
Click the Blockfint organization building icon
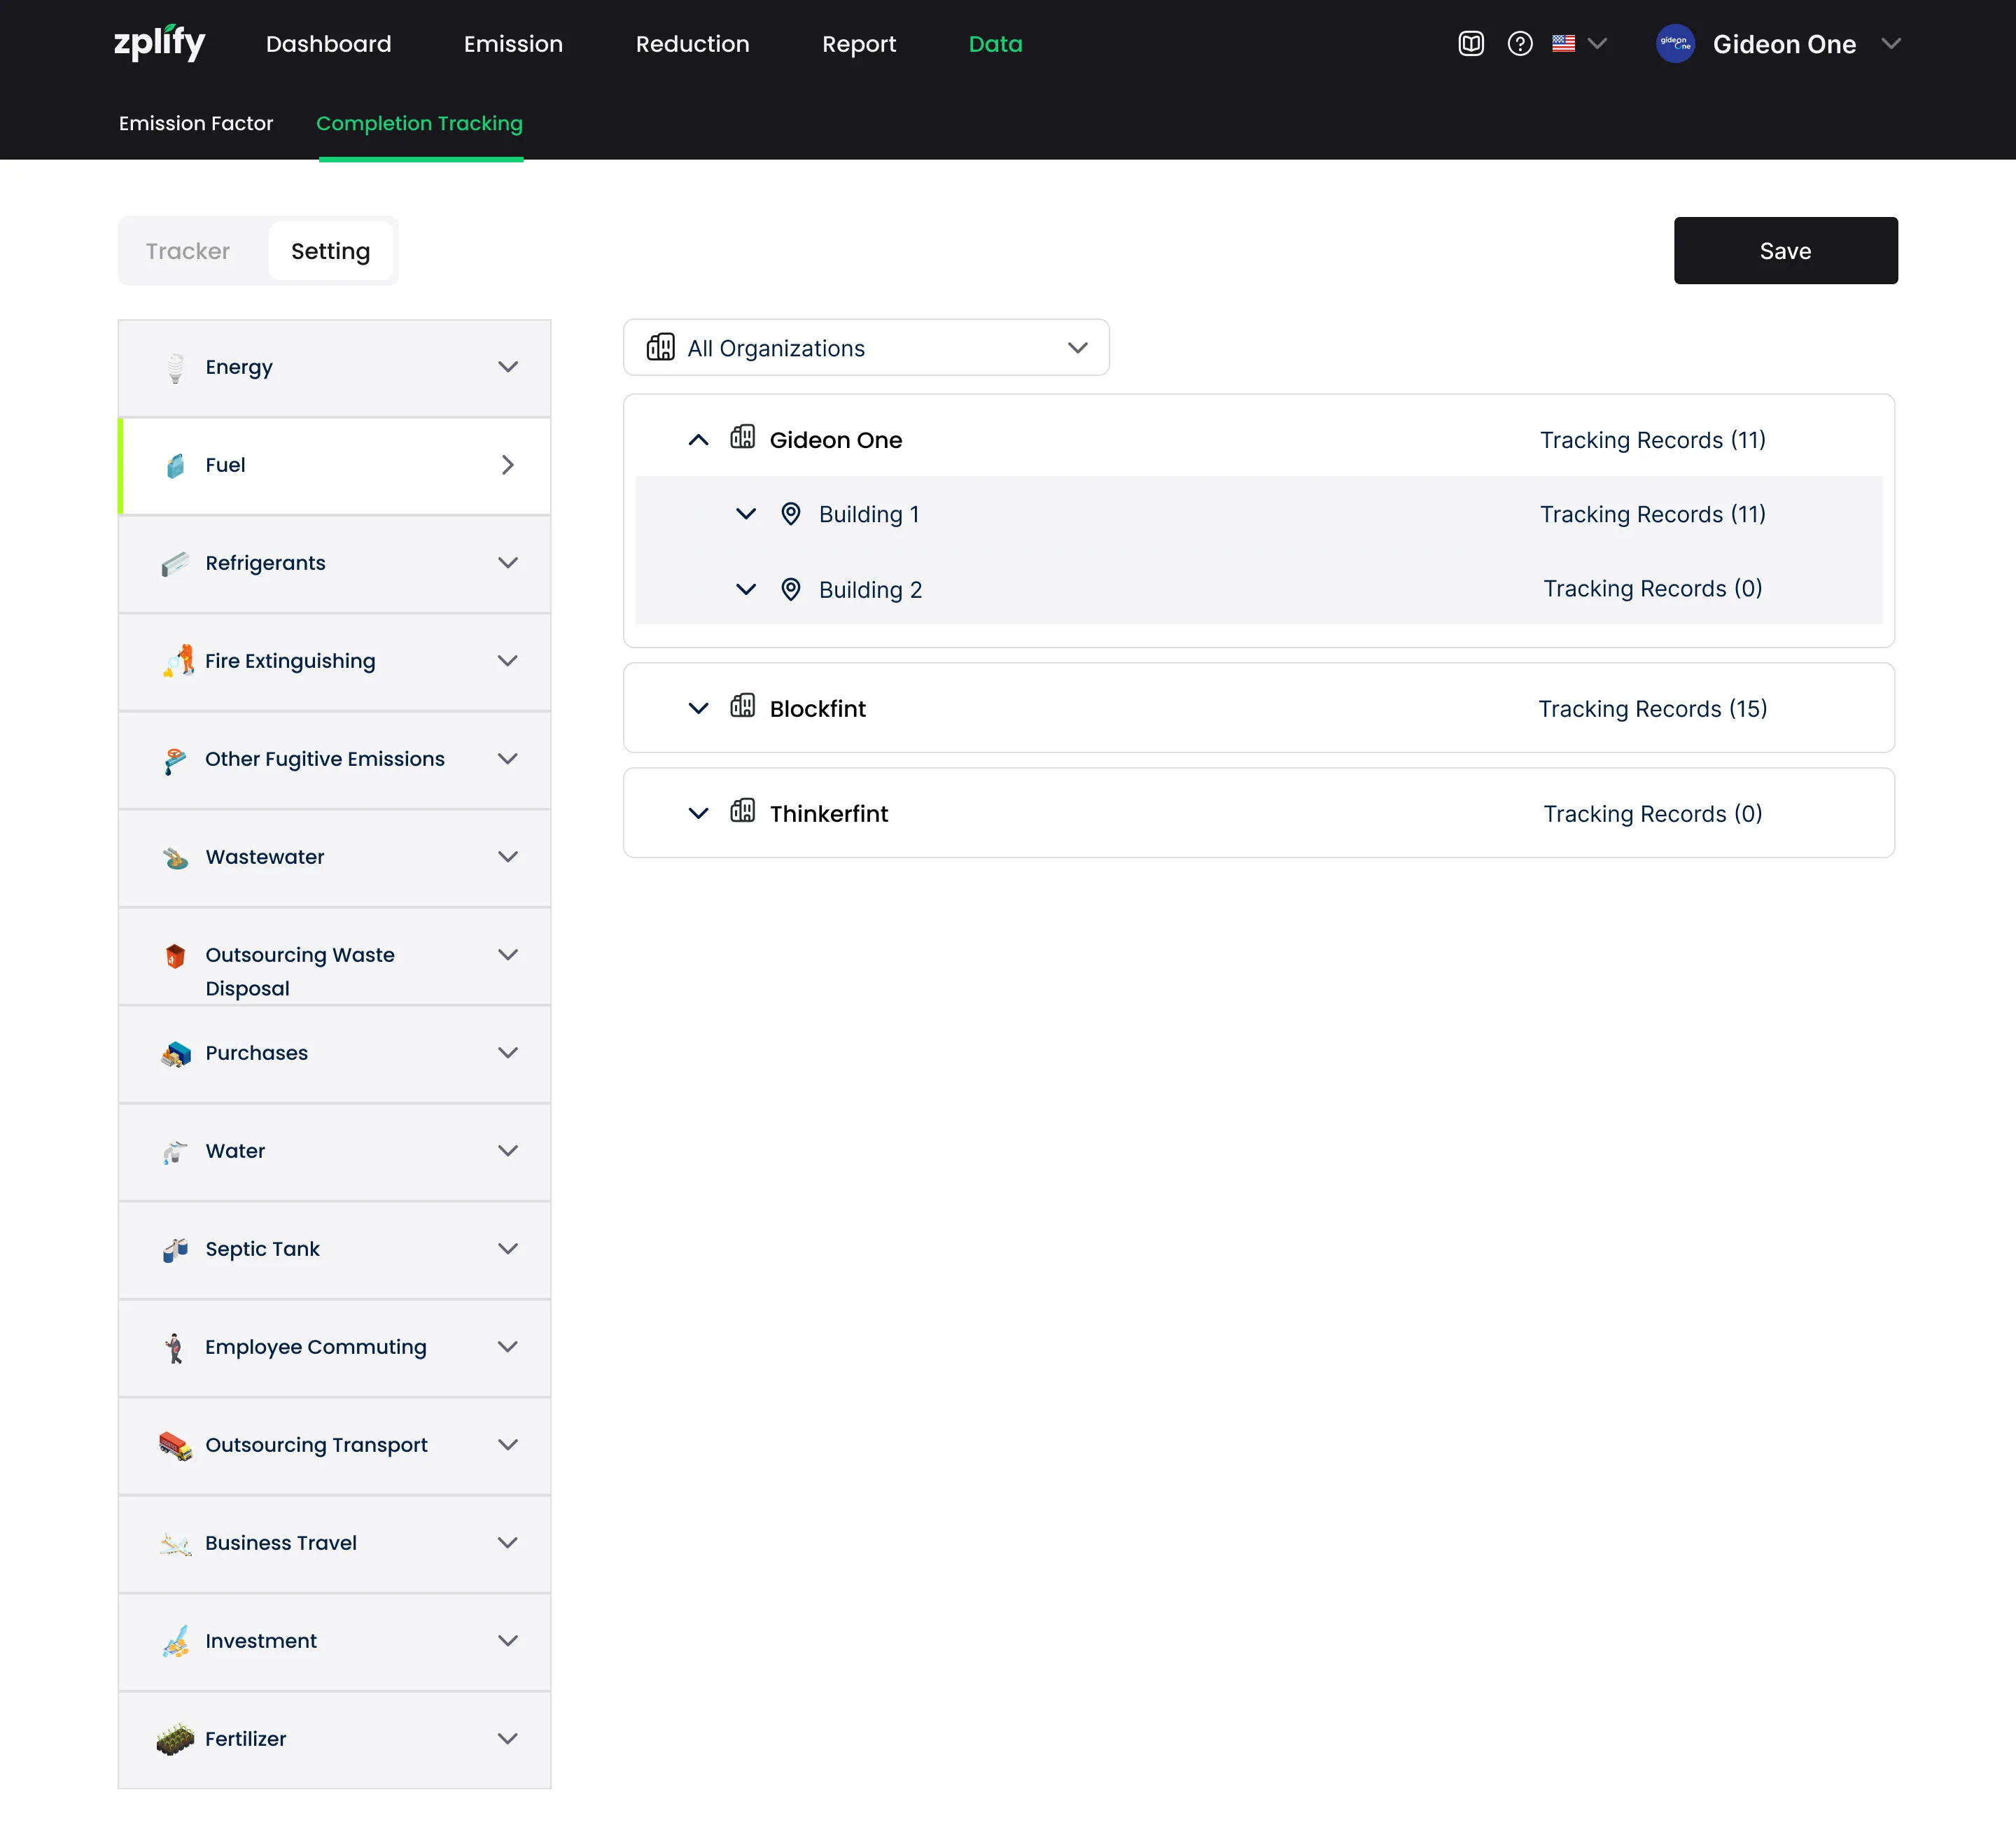742,707
